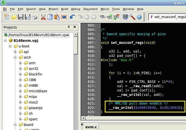The height and width of the screenshot is (130, 186).
Task: Select the powerpc folder in tree
Action: (x=36, y=108)
